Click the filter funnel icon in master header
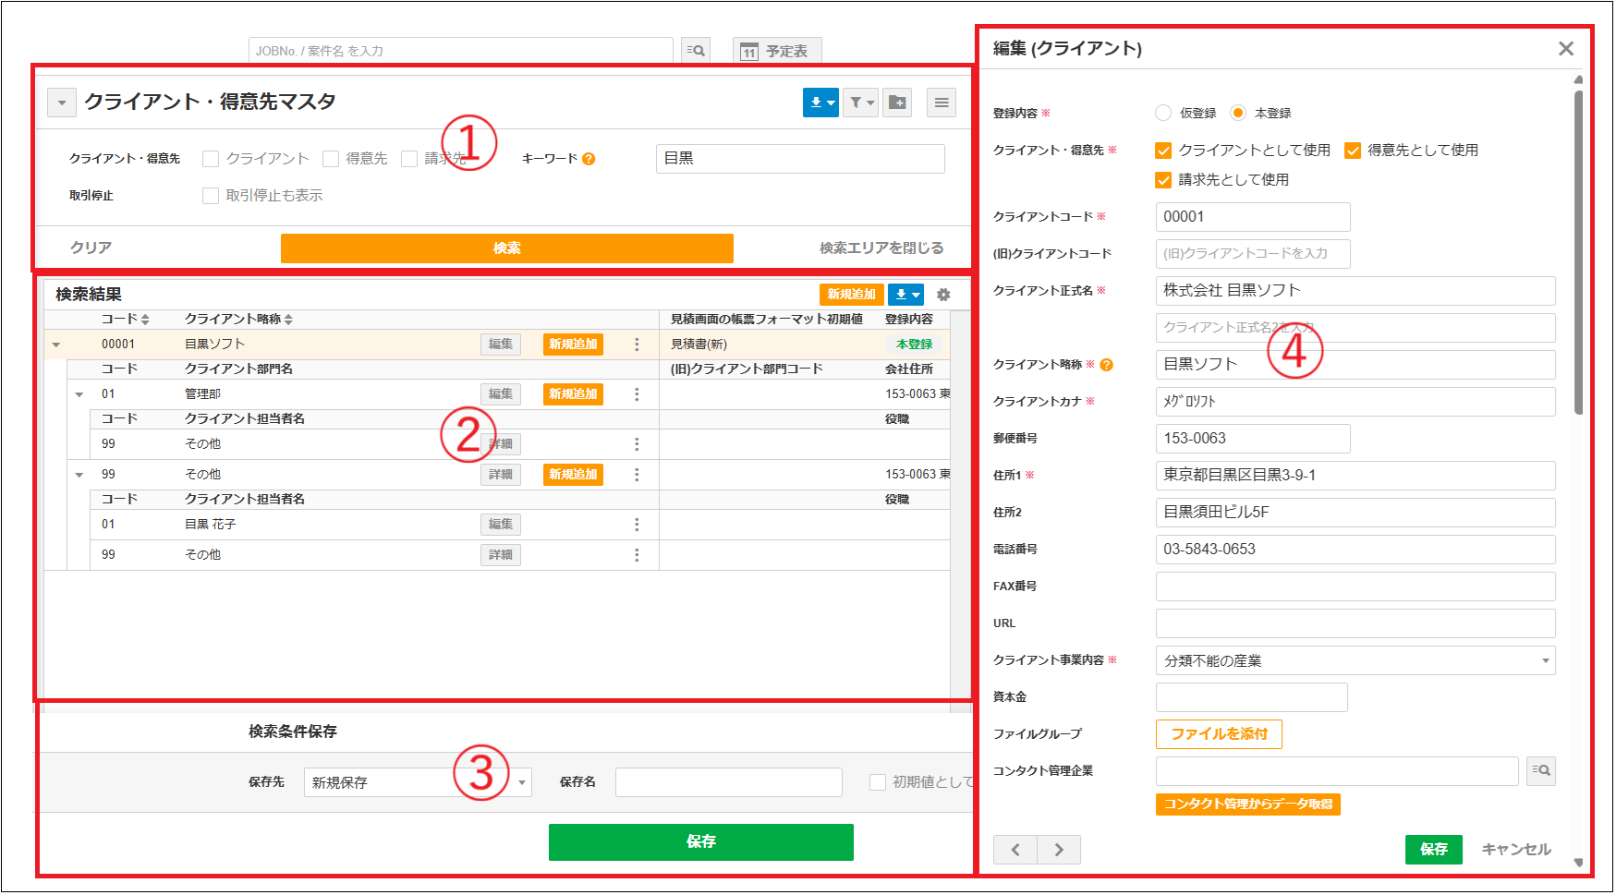The height and width of the screenshot is (895, 1616). (x=860, y=103)
